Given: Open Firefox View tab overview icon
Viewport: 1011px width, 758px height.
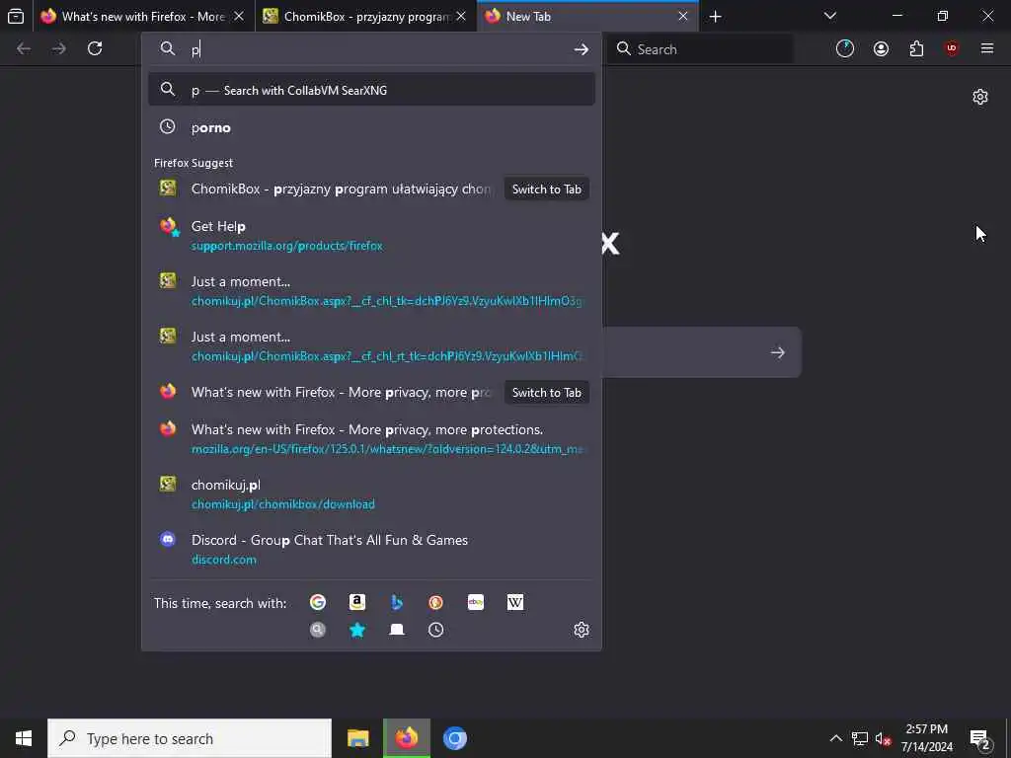Looking at the screenshot, I should coord(16,16).
